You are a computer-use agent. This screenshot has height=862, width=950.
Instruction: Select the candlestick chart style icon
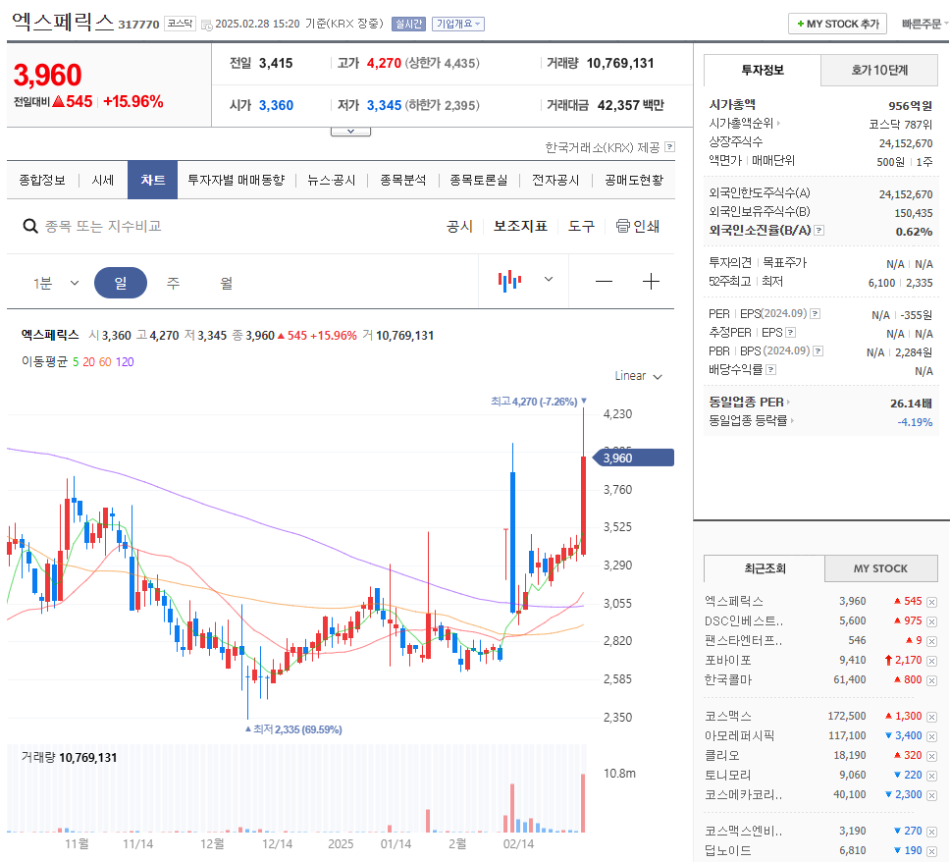coord(508,280)
